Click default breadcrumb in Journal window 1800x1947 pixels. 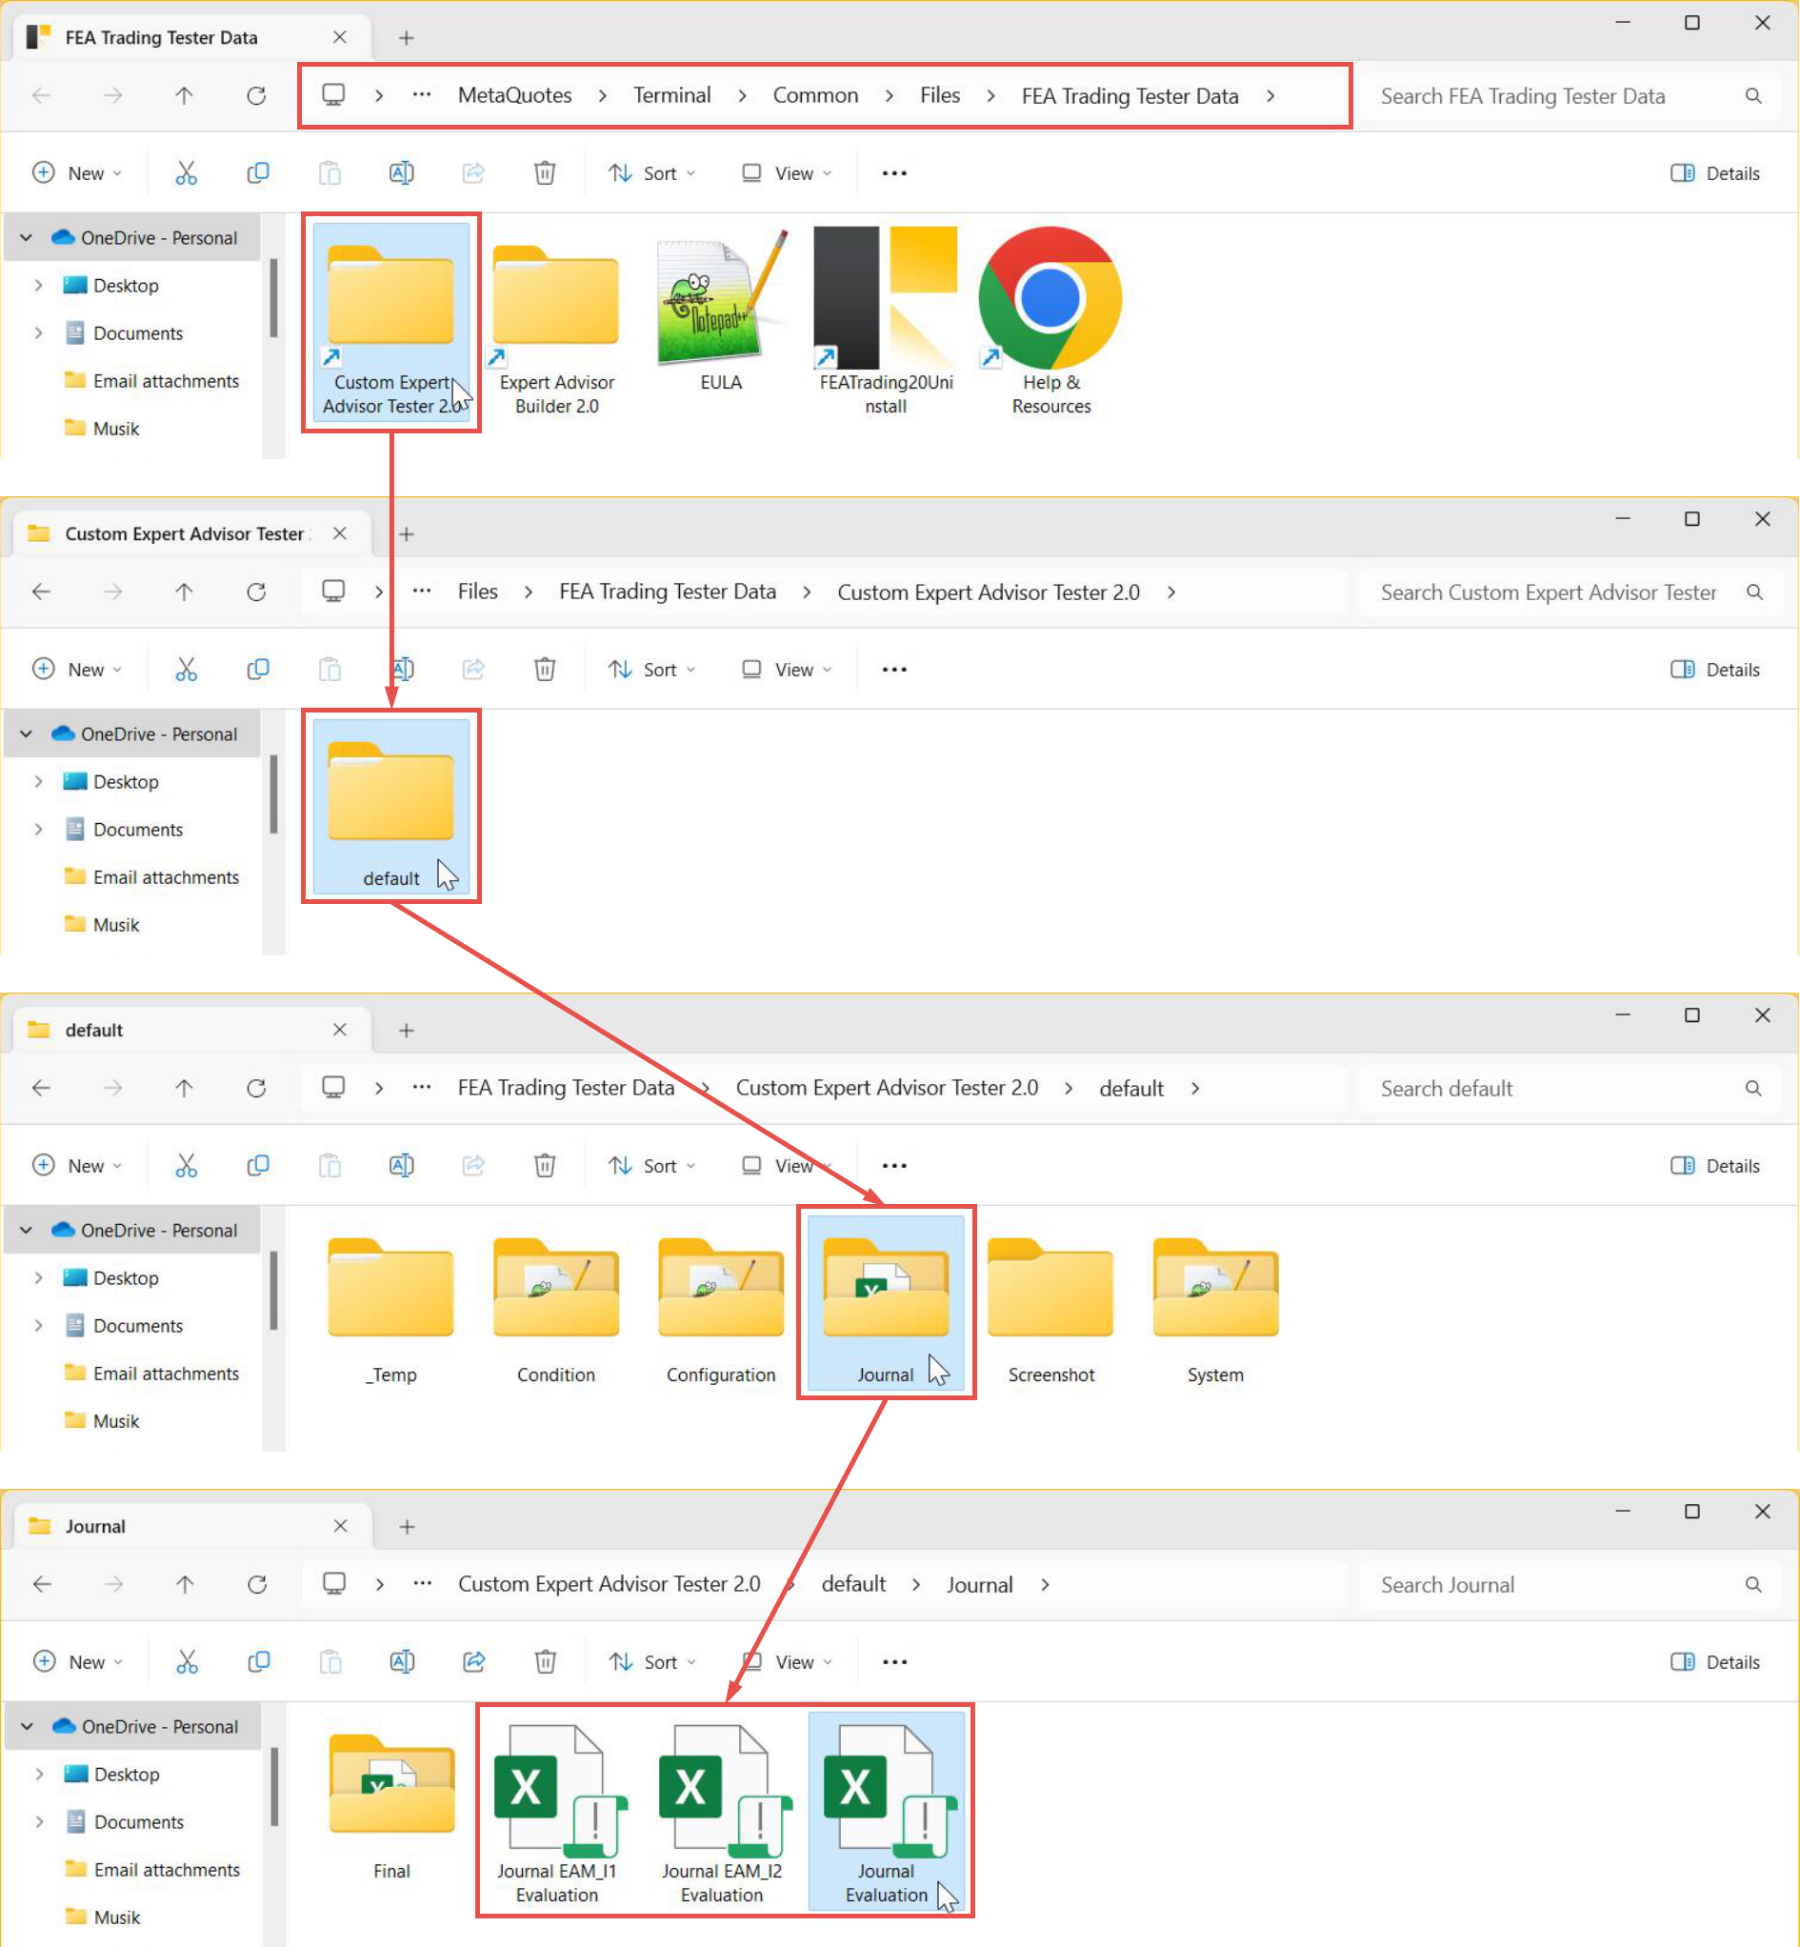(853, 1584)
